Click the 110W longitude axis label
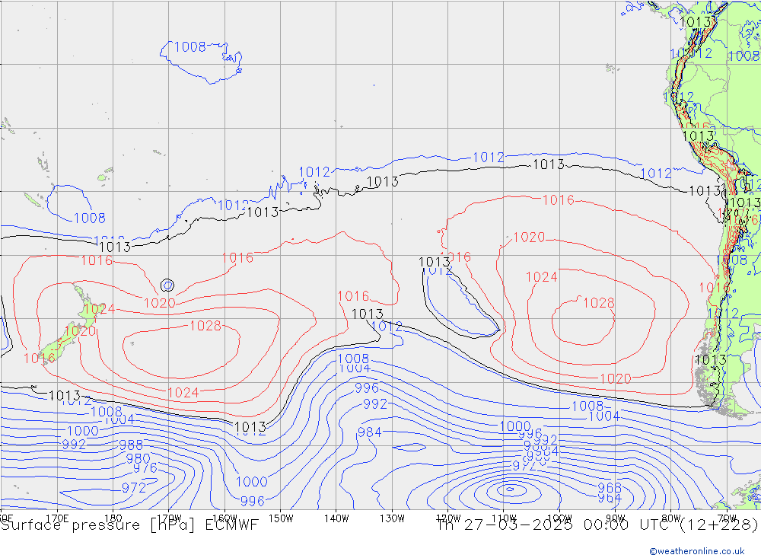The height and width of the screenshot is (558, 761). click(x=504, y=518)
